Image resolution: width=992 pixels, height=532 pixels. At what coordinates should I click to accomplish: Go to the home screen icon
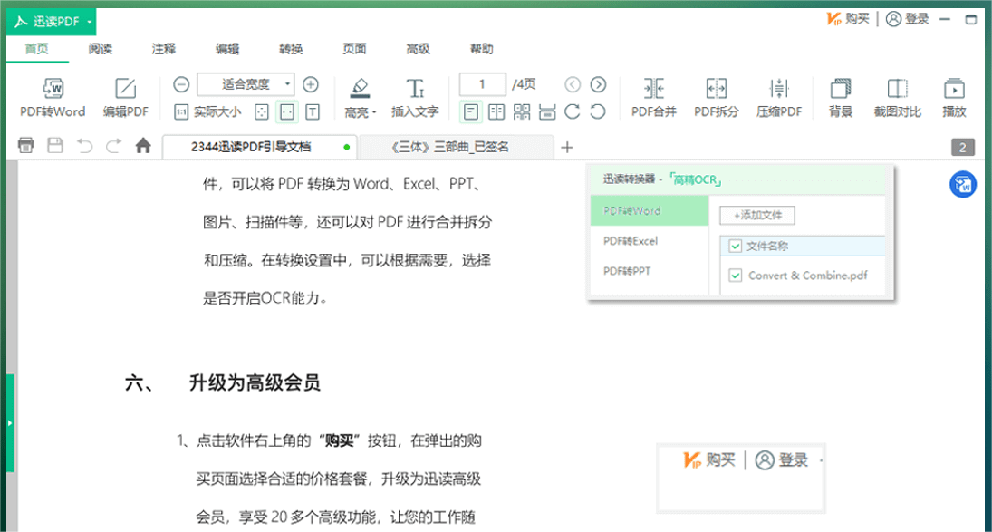144,146
